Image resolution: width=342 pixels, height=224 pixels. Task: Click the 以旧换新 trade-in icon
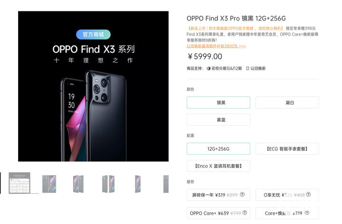coord(247,68)
